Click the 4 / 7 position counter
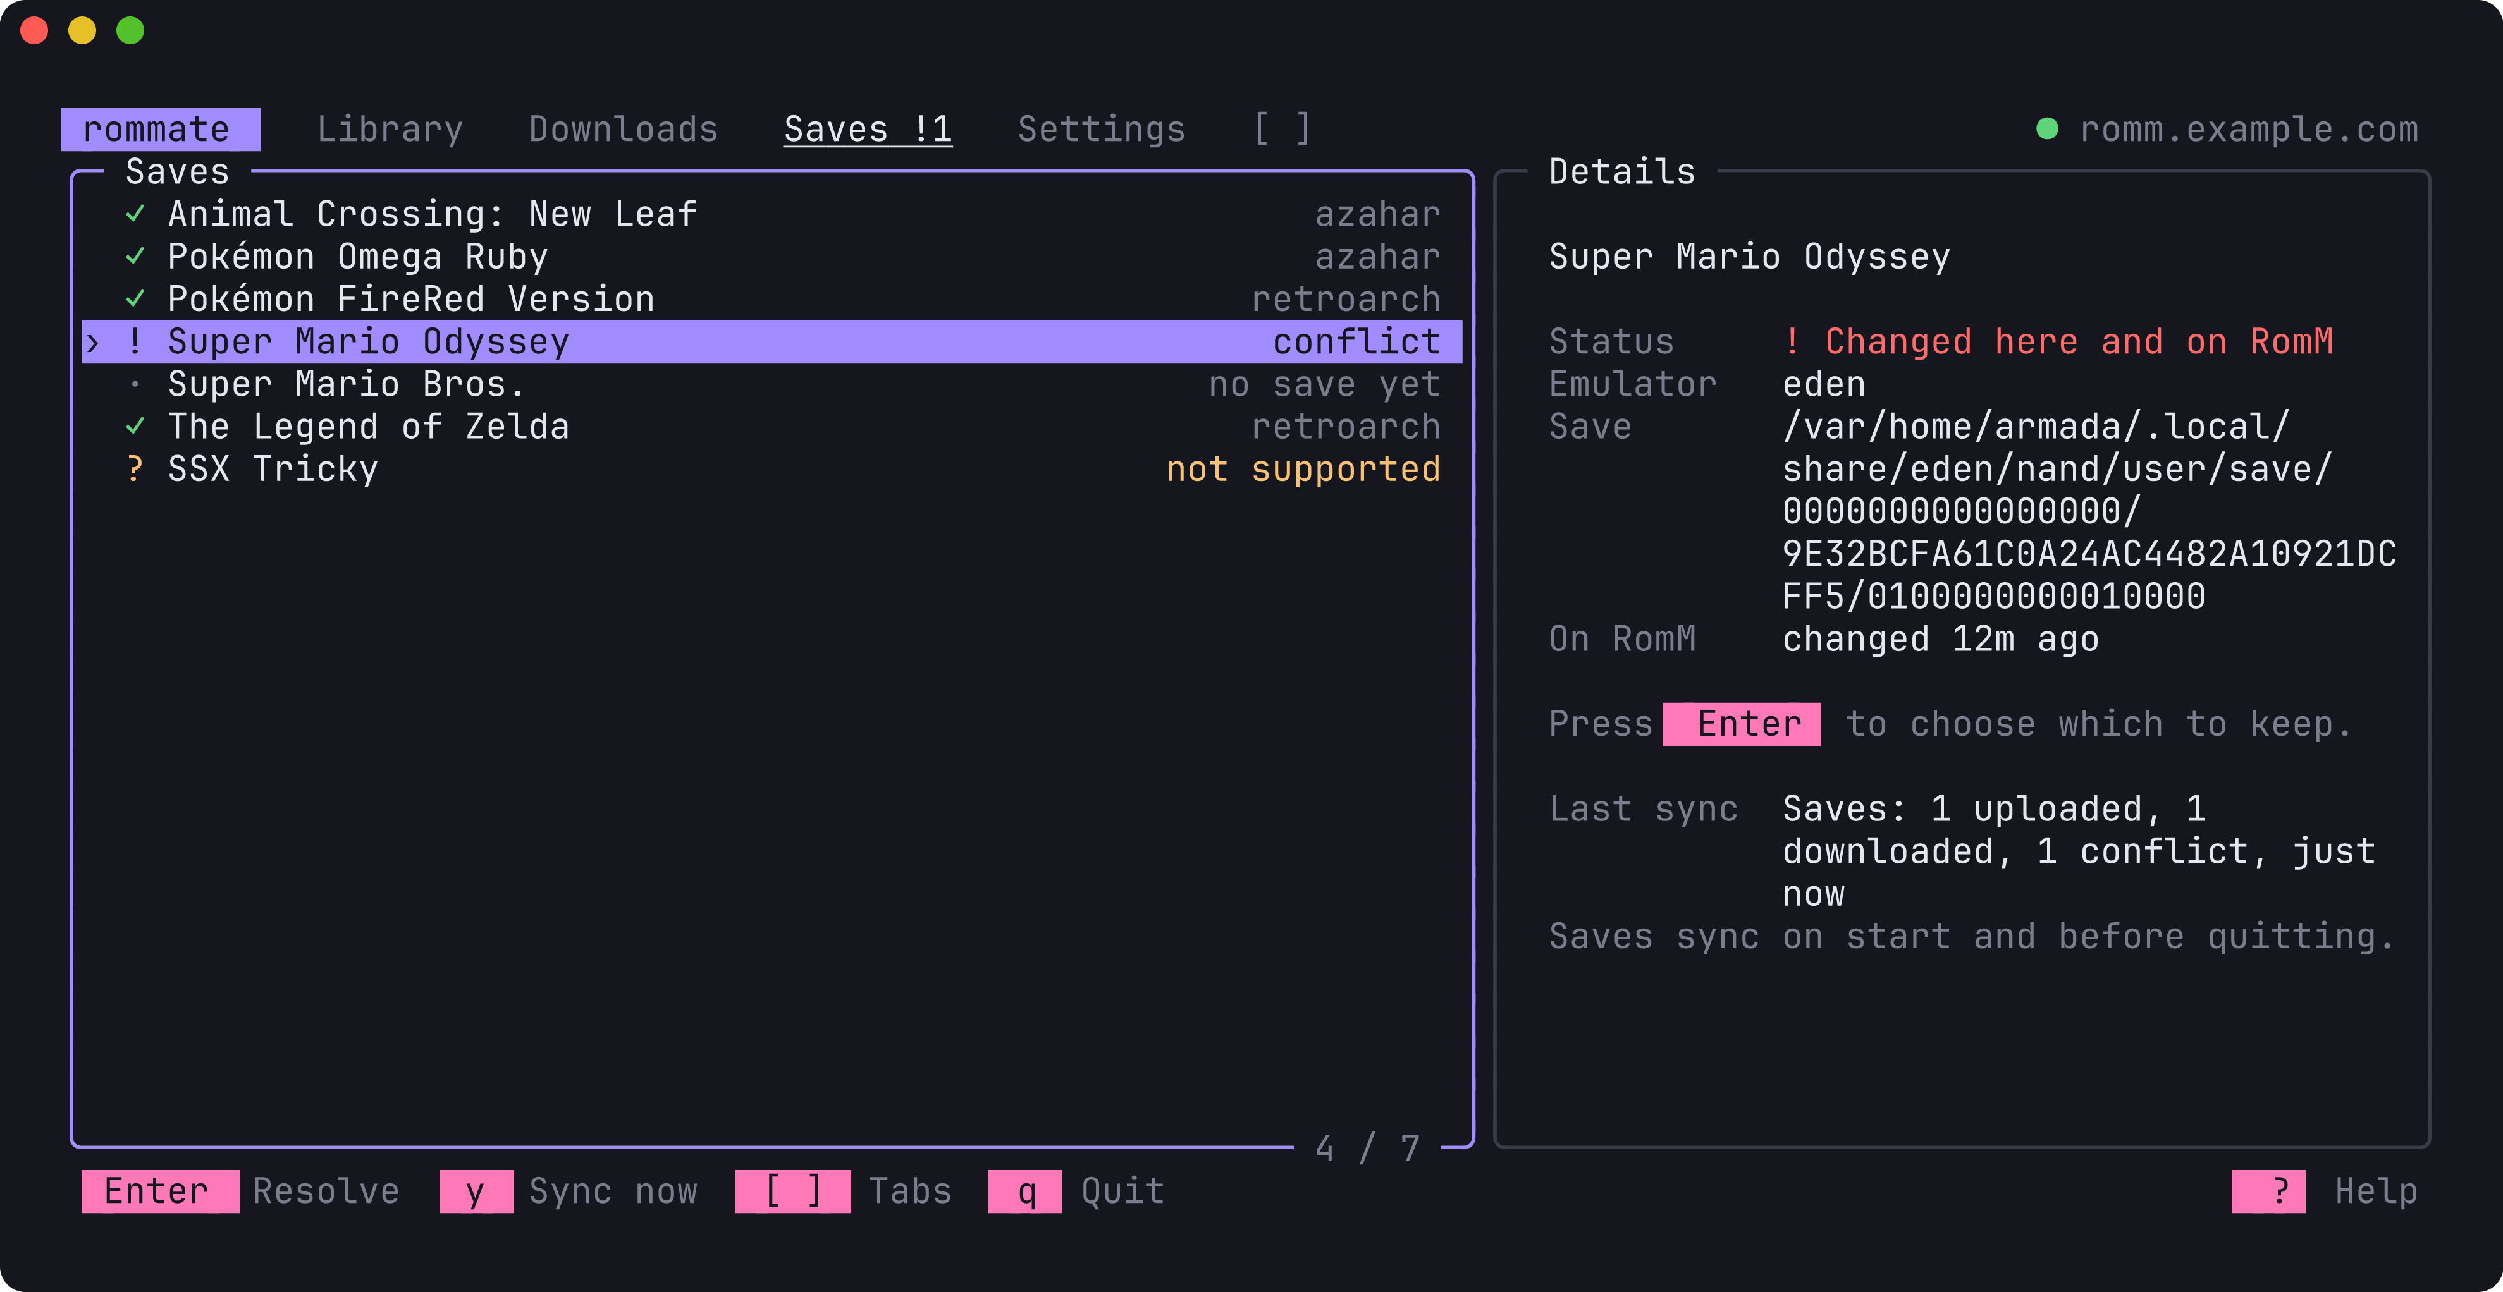Image resolution: width=2503 pixels, height=1292 pixels. [1367, 1149]
